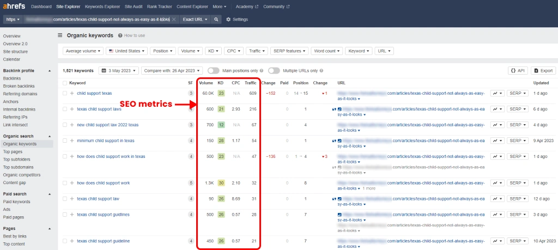
Task: Click the plus icon beside texas child support laws
Action: pos(72,109)
